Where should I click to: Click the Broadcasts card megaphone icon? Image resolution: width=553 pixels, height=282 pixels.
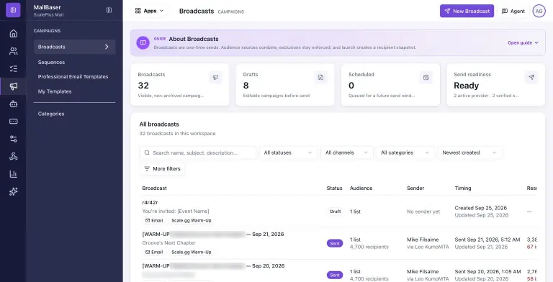215,77
